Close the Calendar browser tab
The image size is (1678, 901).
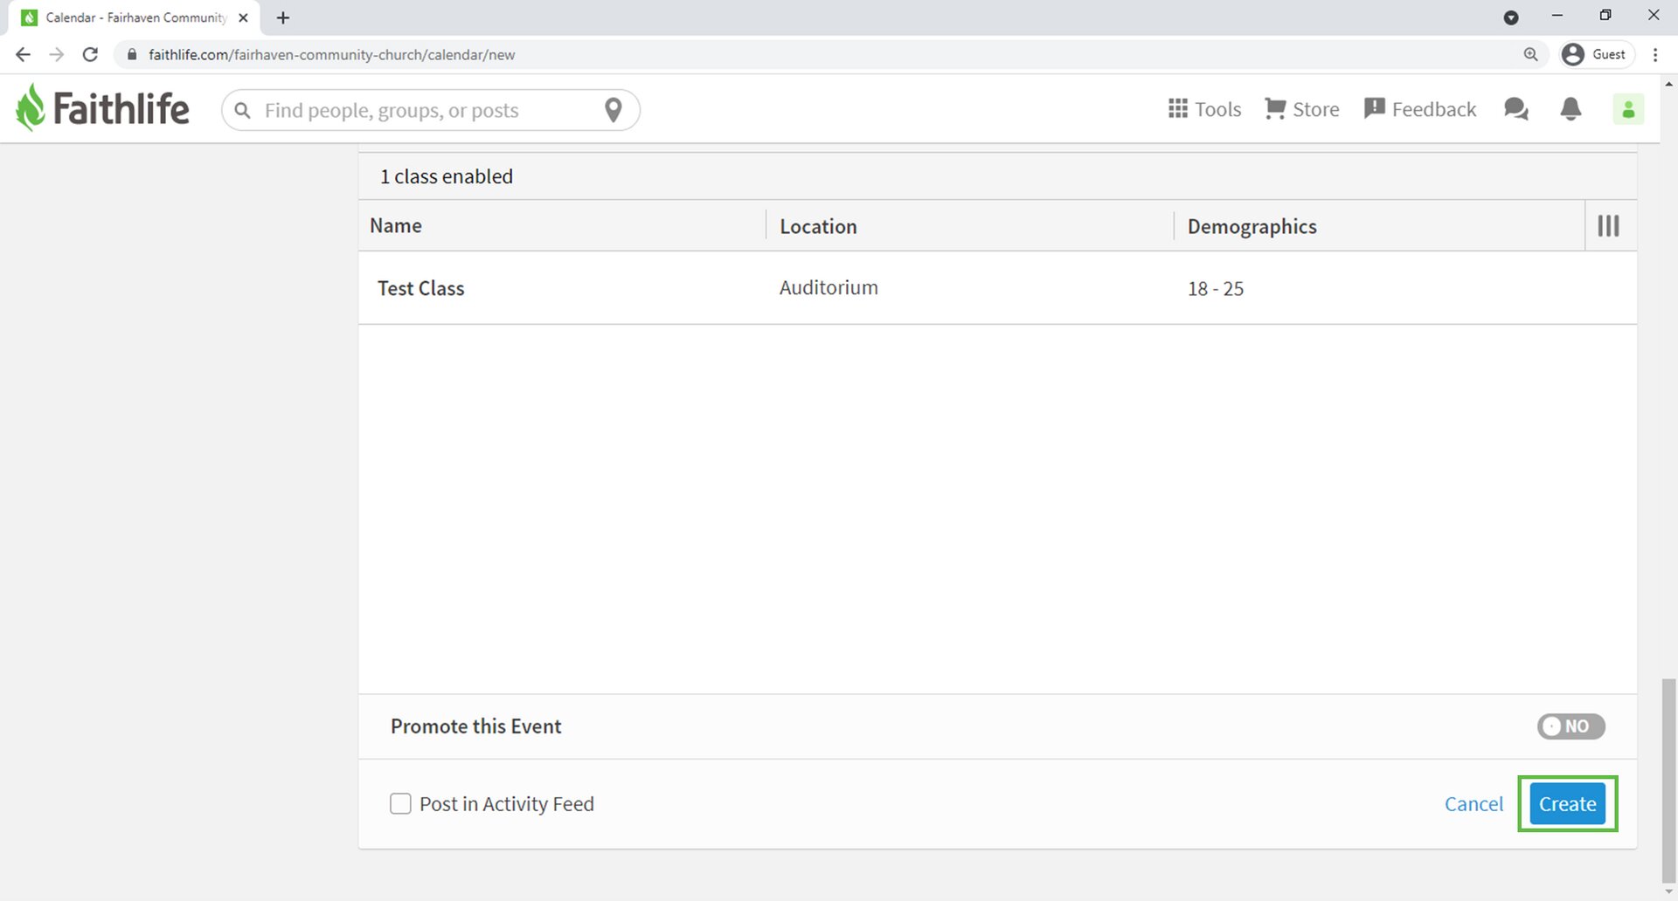[244, 17]
